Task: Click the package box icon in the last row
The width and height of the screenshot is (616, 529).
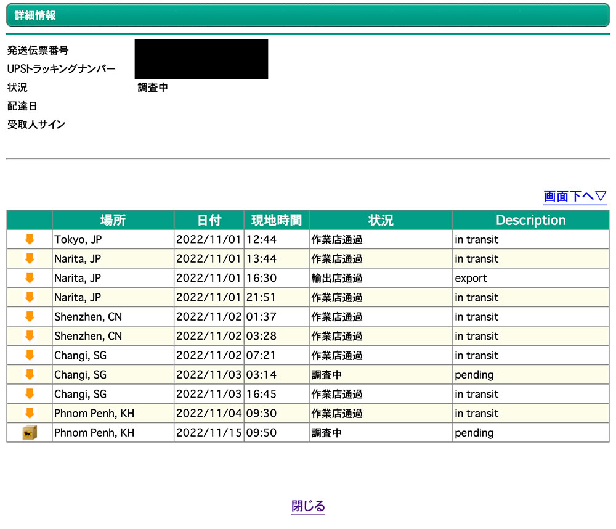Action: coord(30,432)
